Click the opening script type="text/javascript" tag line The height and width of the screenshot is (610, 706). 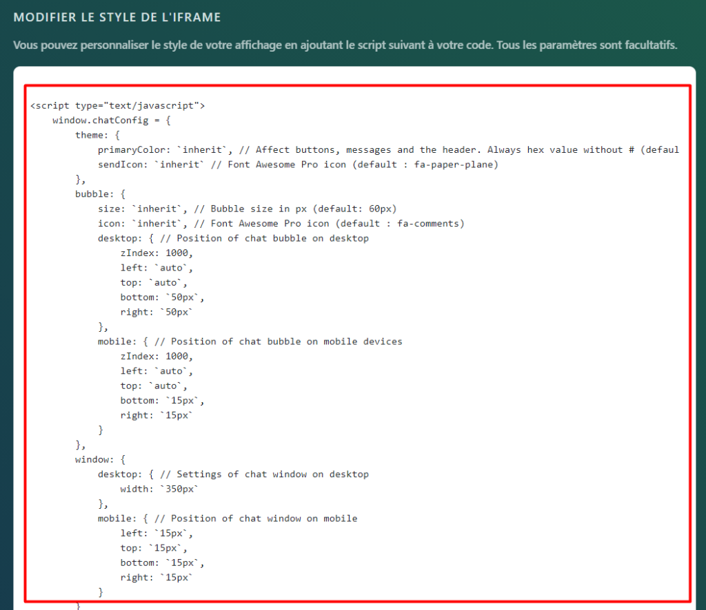click(x=118, y=105)
